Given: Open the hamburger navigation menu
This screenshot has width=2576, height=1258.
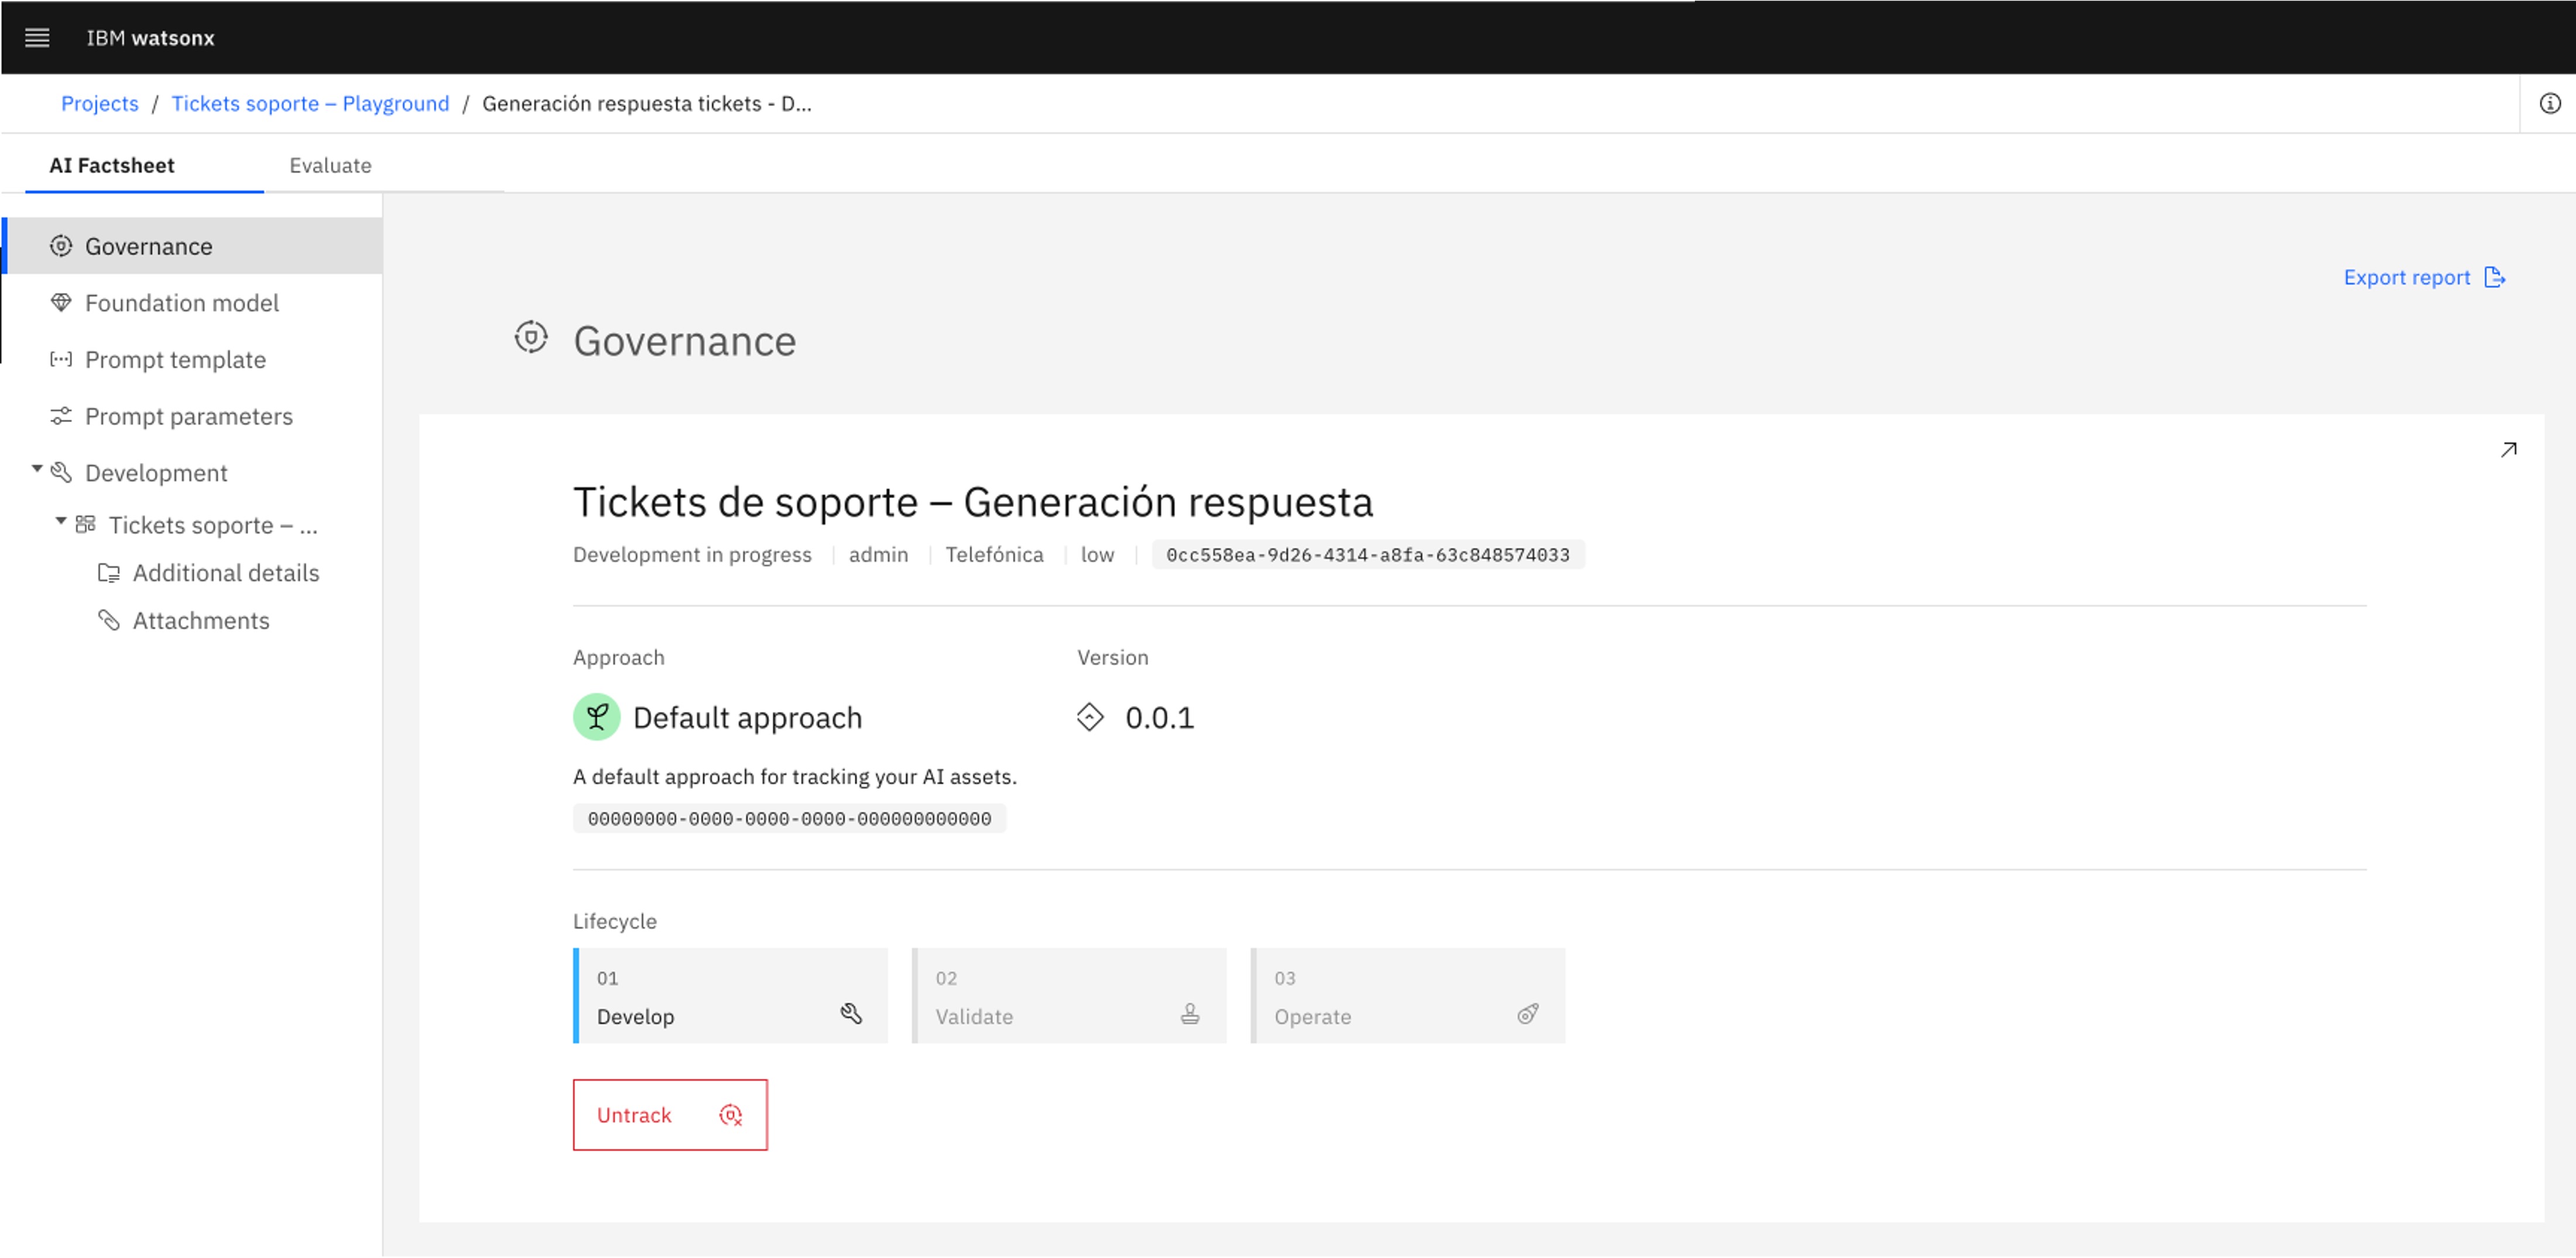Looking at the screenshot, I should pyautogui.click(x=37, y=38).
